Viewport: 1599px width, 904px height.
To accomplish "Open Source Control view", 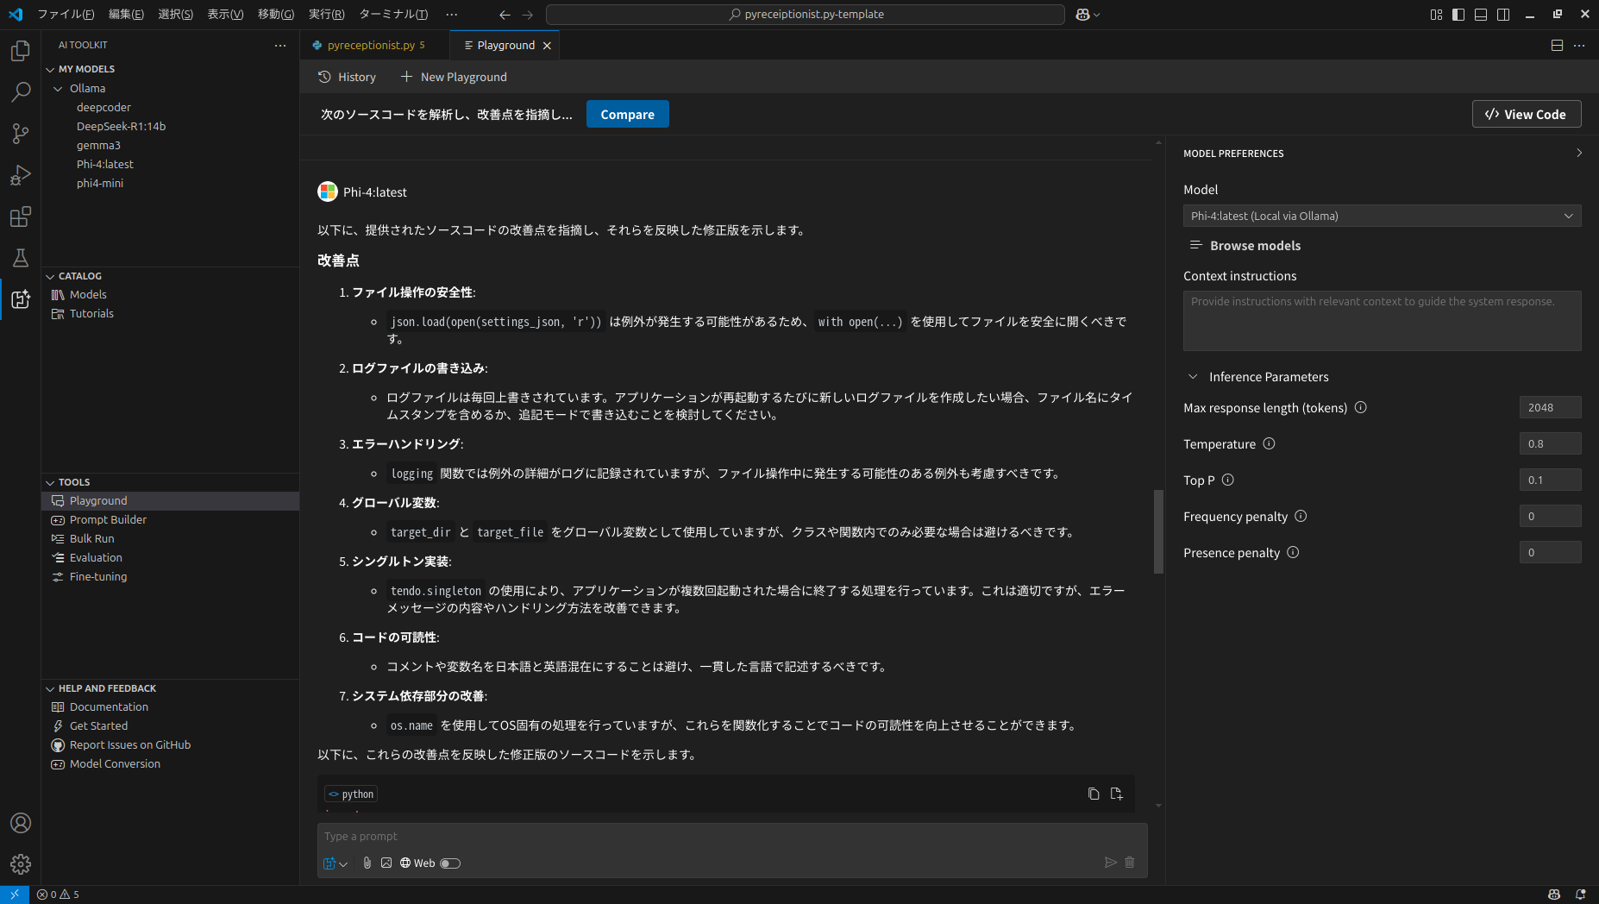I will tap(21, 133).
